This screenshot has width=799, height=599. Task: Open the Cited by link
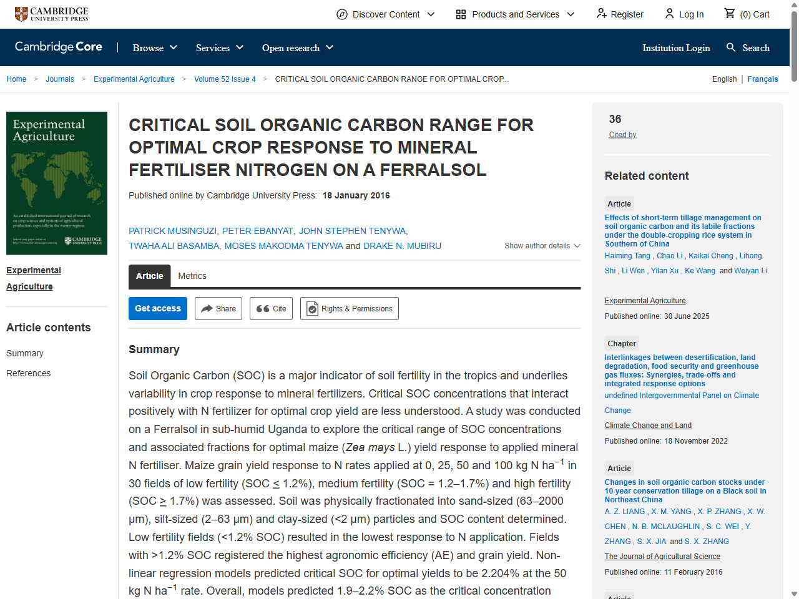point(622,134)
